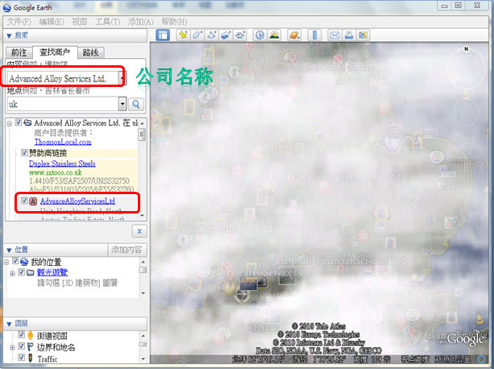Collapse the 我的位置 tree node
Viewport: 494px width, 369px height.
[x=6, y=262]
